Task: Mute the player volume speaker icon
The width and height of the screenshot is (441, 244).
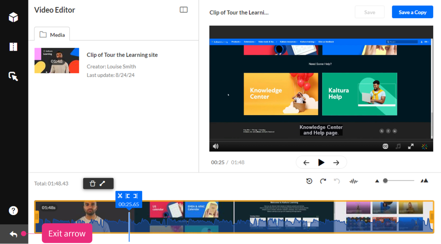Action: (216, 147)
